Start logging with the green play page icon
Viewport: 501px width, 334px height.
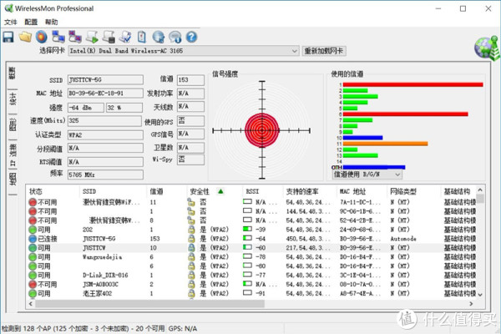point(92,37)
